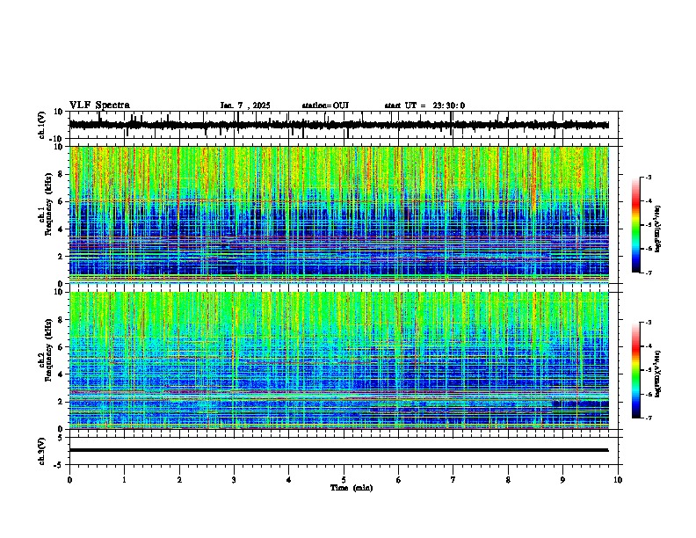Click the ch.3 flat voltage trace line
Viewport: 696px width, 538px height.
338,450
